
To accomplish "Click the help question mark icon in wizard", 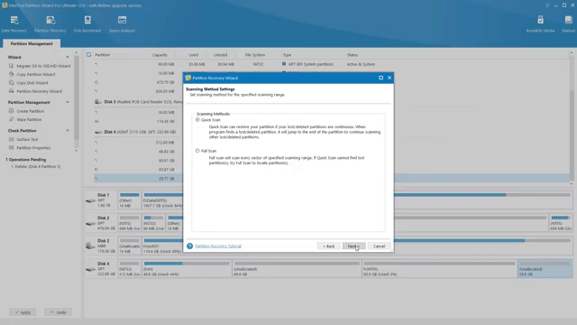I will click(x=190, y=246).
